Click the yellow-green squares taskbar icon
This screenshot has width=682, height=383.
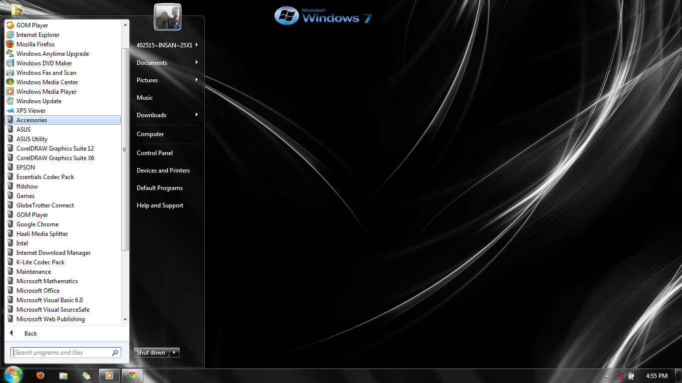[x=86, y=376]
